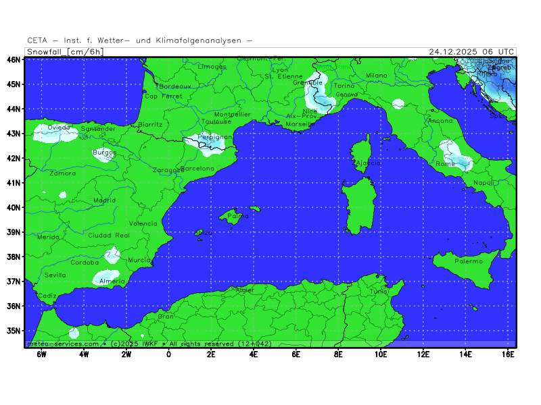Image resolution: width=541 pixels, height=405 pixels.
Task: Click the CETA institute header text
Action: point(140,40)
